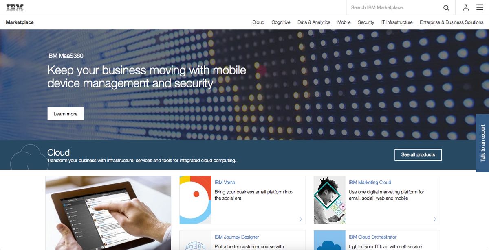Click the 'Transform your business with infrastructure' text
The height and width of the screenshot is (250, 489).
tap(142, 161)
